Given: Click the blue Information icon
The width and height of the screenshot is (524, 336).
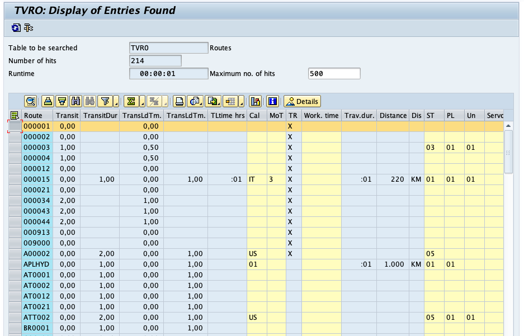Looking at the screenshot, I should click(x=273, y=101).
